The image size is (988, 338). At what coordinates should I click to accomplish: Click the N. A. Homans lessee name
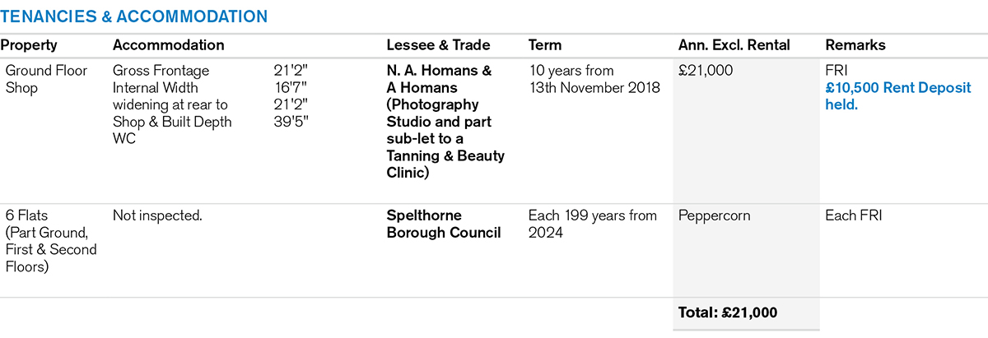(x=439, y=72)
